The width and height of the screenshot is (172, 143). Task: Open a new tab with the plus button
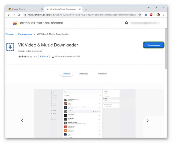[86, 9]
